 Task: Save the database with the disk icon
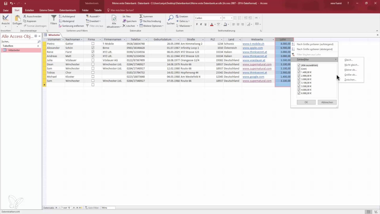pyautogui.click(x=6, y=3)
